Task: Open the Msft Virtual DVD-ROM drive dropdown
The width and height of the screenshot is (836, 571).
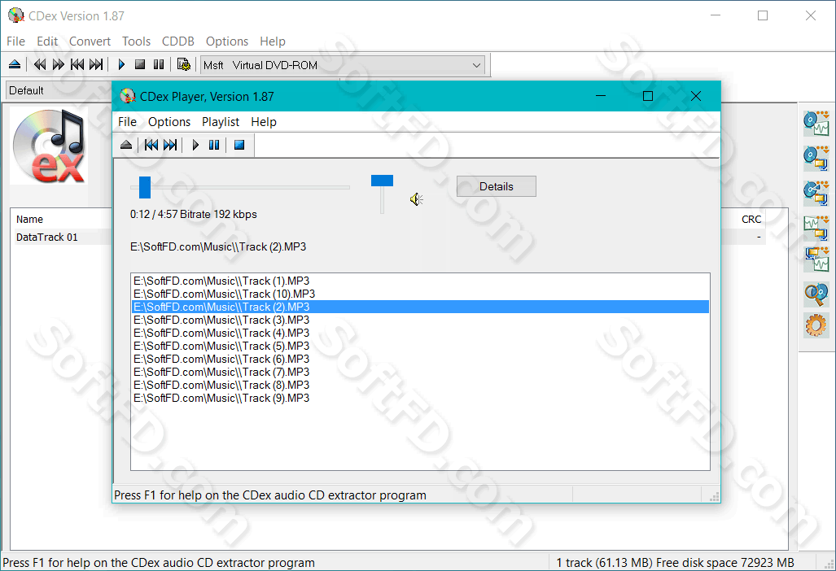Action: tap(343, 66)
